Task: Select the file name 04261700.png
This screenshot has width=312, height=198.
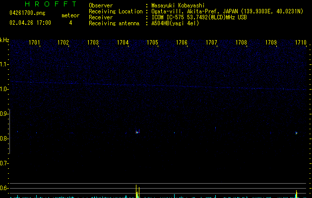Action: (x=27, y=13)
